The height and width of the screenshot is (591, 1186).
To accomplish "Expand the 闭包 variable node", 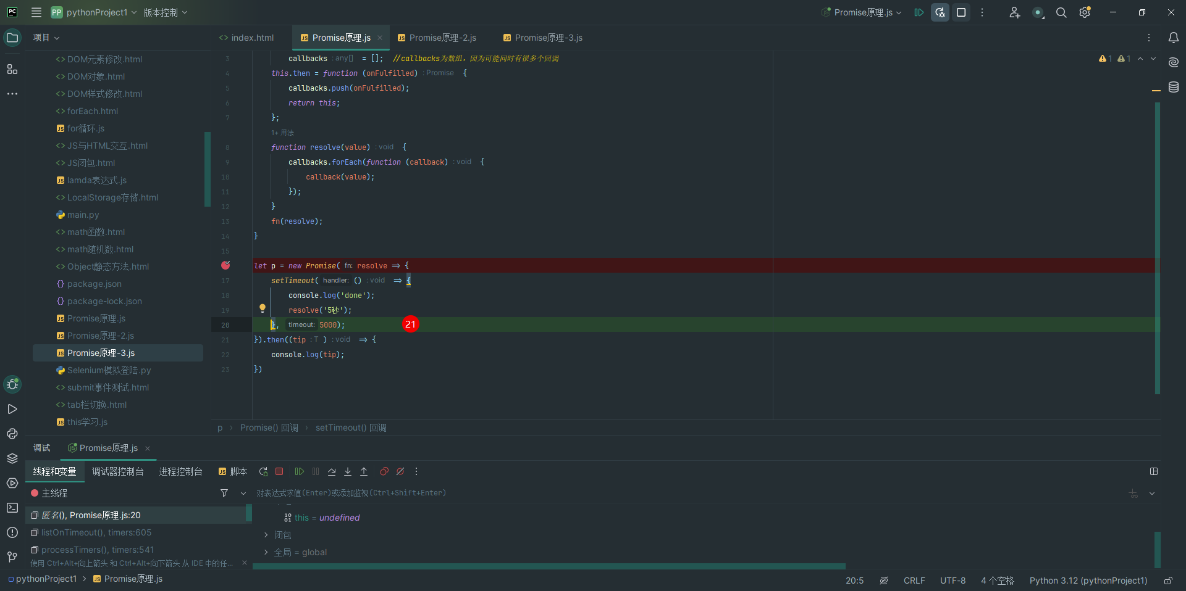I will [266, 535].
